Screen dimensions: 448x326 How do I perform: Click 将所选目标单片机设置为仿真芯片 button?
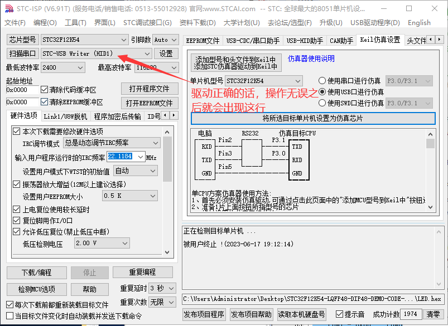pyautogui.click(x=313, y=118)
